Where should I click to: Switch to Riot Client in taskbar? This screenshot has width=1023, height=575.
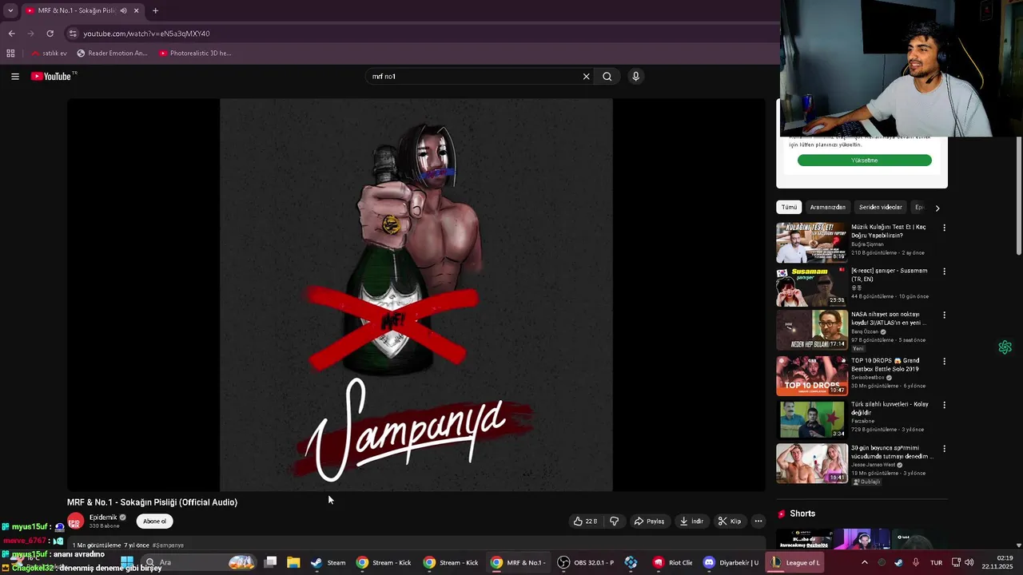pos(673,562)
